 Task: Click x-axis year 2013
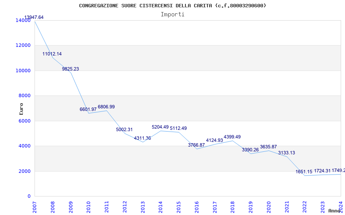pos(143,207)
